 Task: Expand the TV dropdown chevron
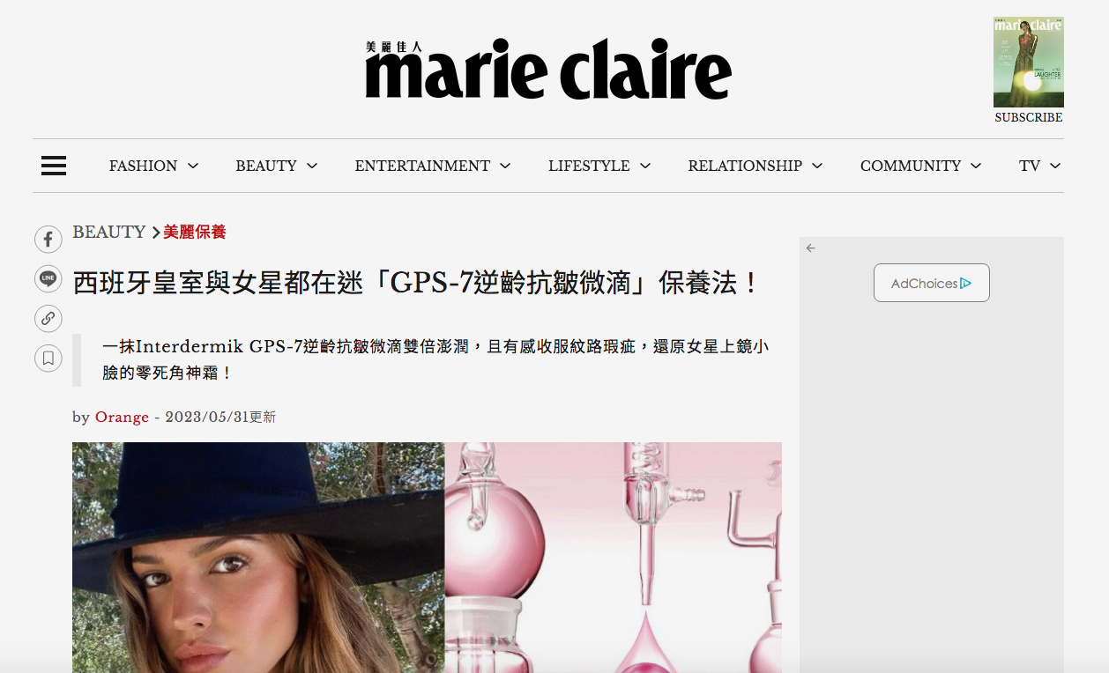(x=1055, y=166)
